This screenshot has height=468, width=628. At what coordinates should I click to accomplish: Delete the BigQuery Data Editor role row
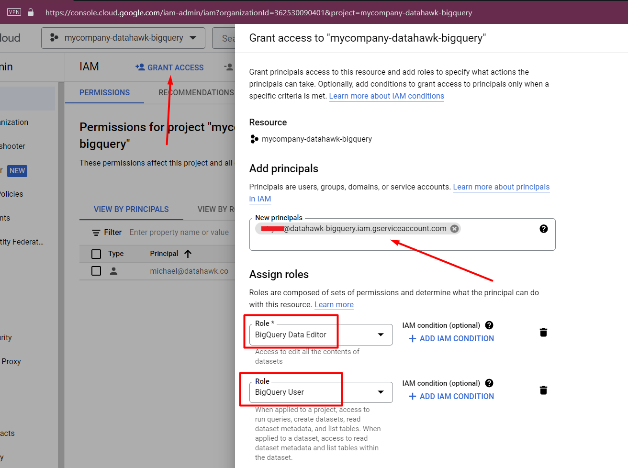[543, 333]
